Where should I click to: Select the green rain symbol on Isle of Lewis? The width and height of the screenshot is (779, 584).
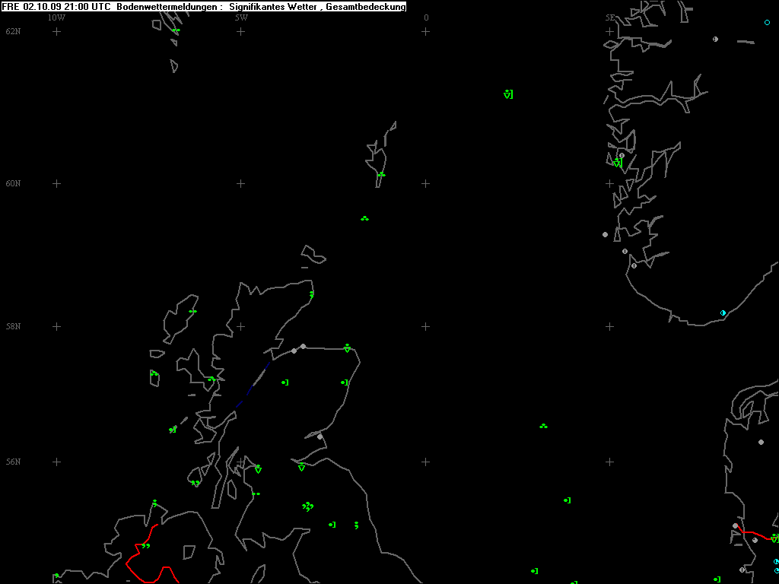(x=192, y=311)
